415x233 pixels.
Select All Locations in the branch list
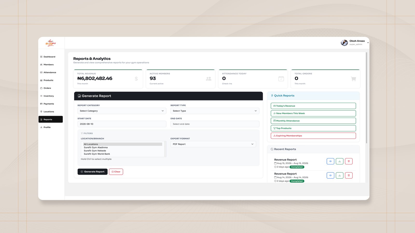coord(123,144)
